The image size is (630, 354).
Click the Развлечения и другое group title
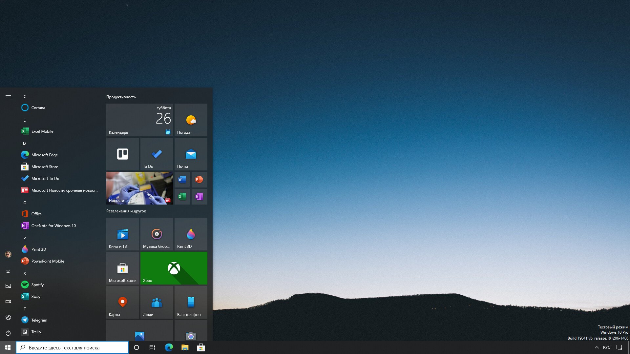pyautogui.click(x=126, y=211)
